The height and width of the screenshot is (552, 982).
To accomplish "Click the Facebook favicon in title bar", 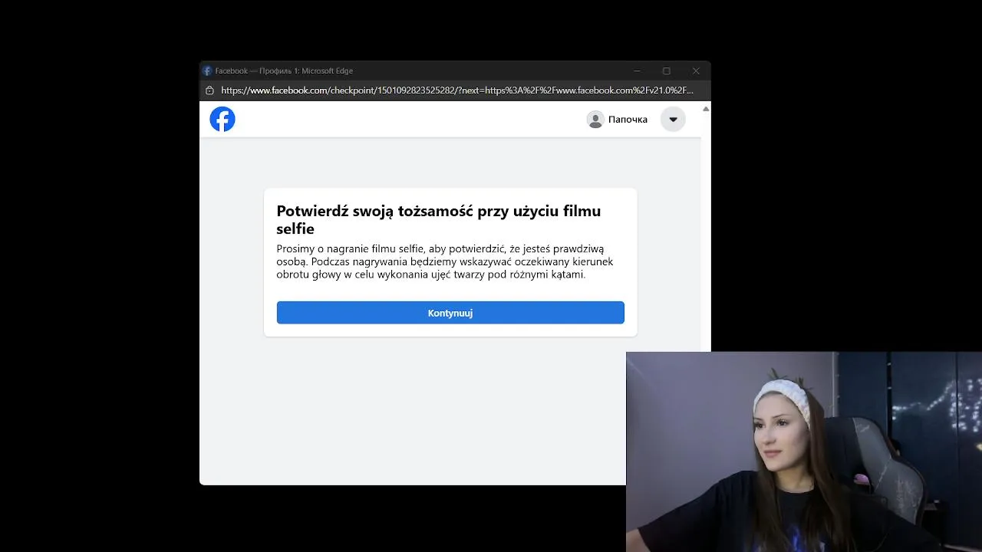I will [x=207, y=71].
